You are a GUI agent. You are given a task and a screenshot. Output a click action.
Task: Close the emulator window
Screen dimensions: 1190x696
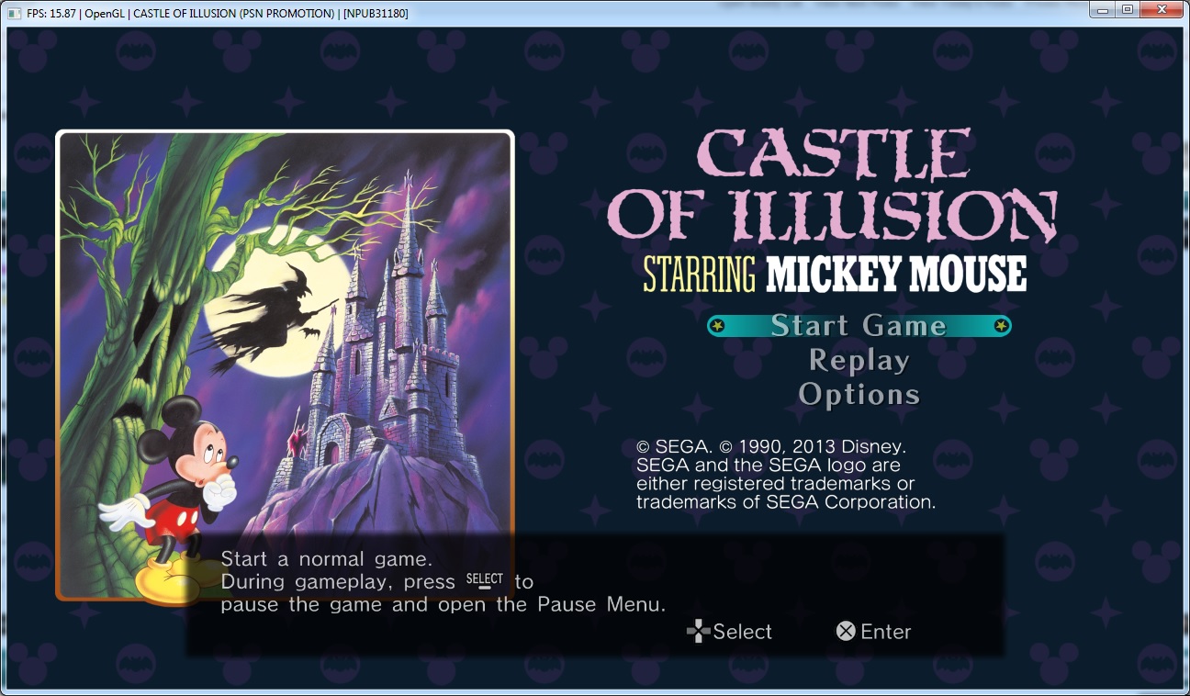[x=1162, y=10]
